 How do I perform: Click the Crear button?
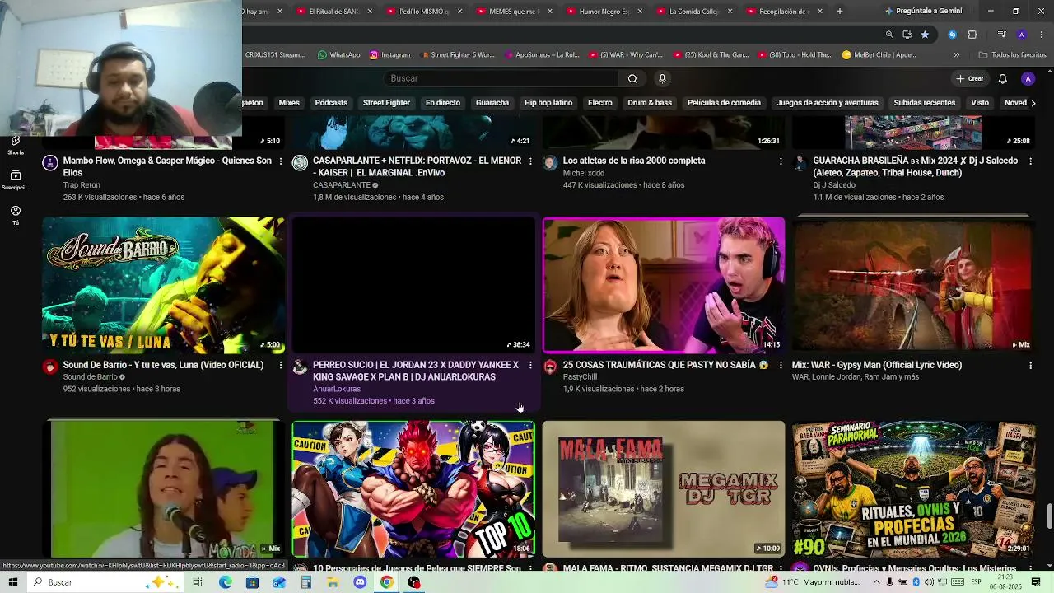tap(970, 78)
